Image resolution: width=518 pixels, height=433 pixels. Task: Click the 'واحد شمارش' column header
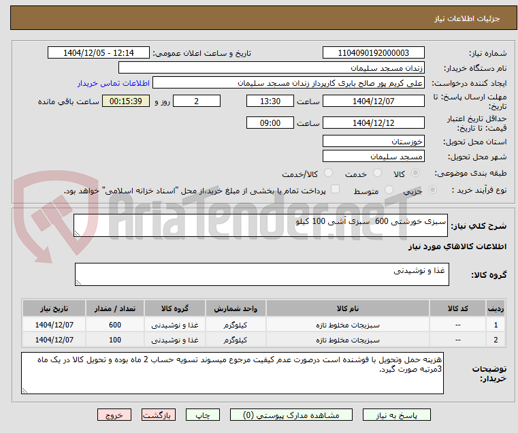236,308
